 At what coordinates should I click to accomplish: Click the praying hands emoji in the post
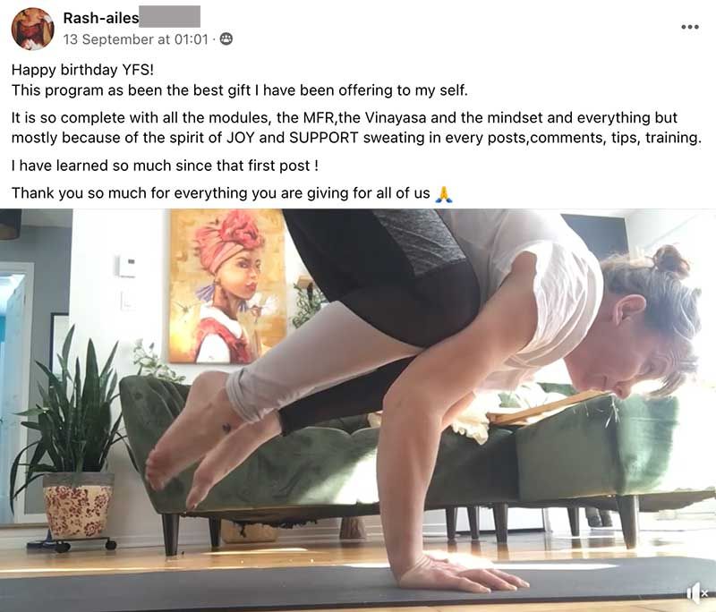[x=443, y=193]
